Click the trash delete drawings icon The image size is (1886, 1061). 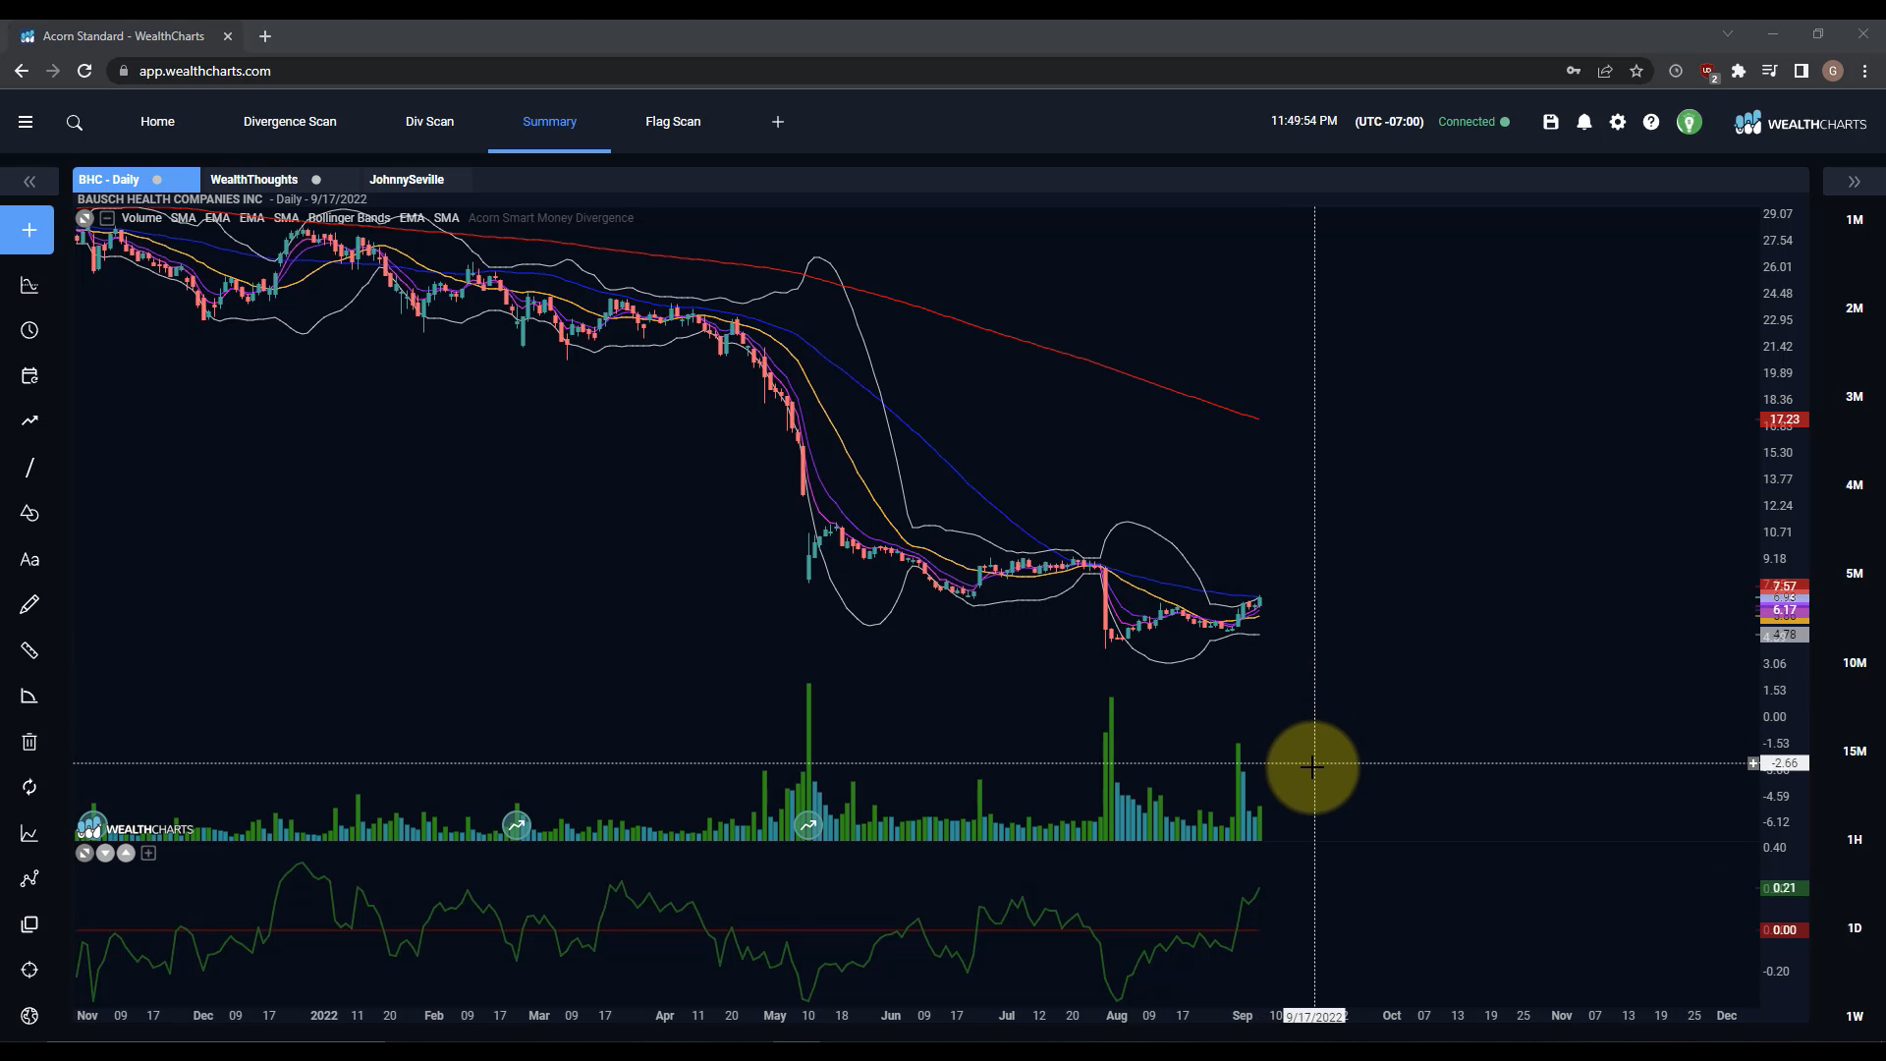29,742
